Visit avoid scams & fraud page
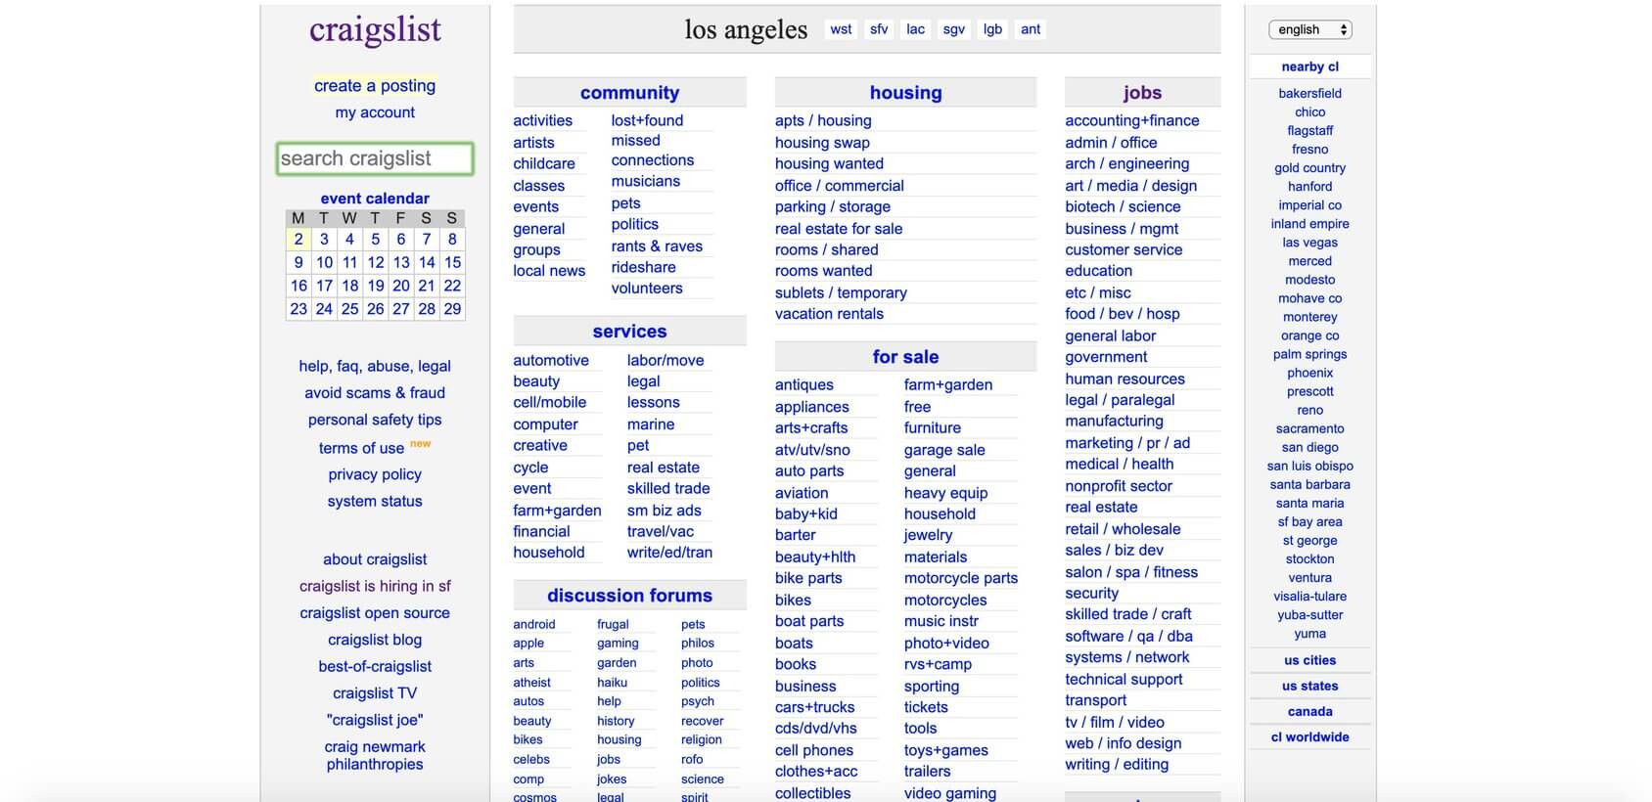 coord(375,393)
